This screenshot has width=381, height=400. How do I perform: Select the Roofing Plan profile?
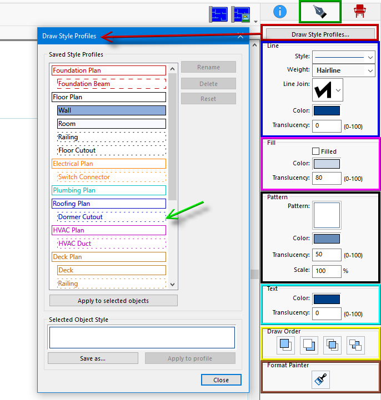pos(109,204)
